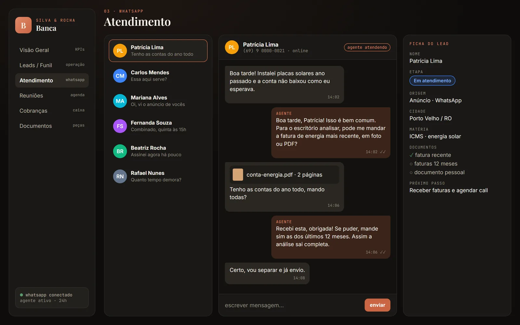Click the 'Em atendimento' stage pill
520x325 pixels.
tap(432, 81)
